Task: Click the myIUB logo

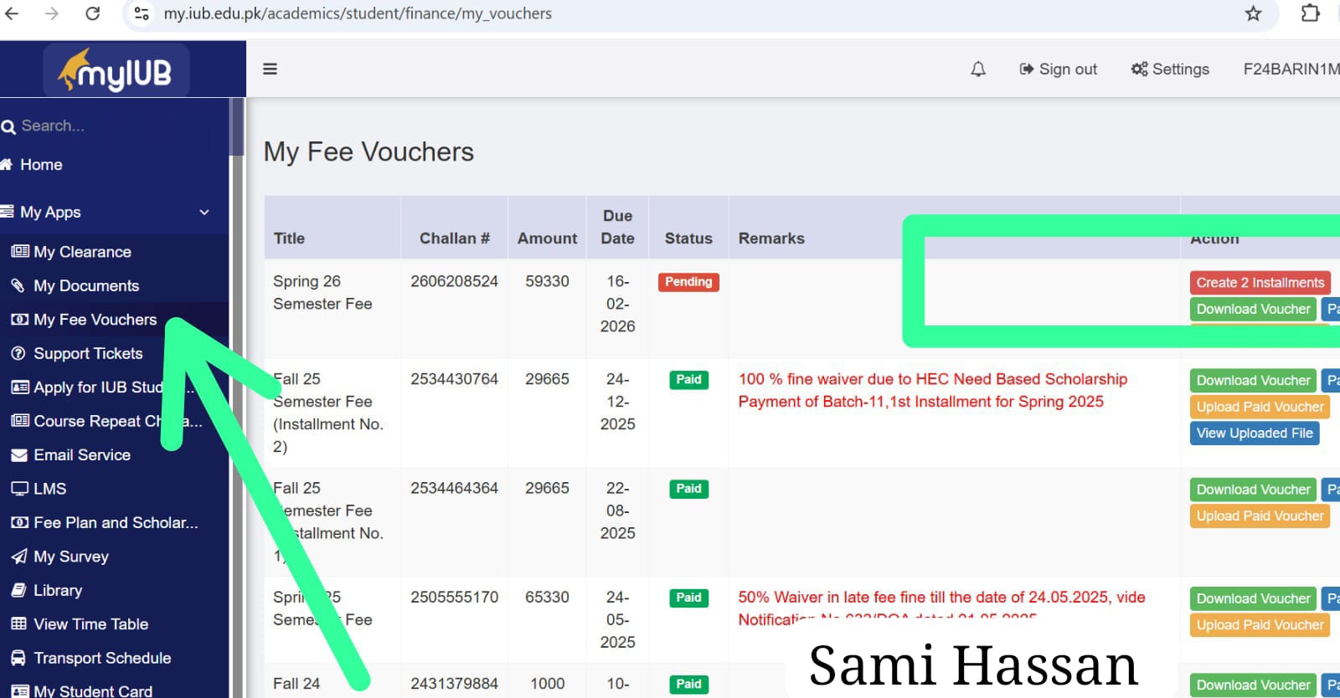Action: tap(116, 71)
